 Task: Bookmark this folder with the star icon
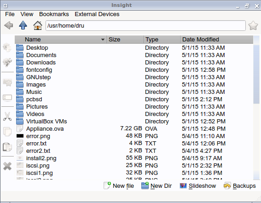click(x=253, y=25)
